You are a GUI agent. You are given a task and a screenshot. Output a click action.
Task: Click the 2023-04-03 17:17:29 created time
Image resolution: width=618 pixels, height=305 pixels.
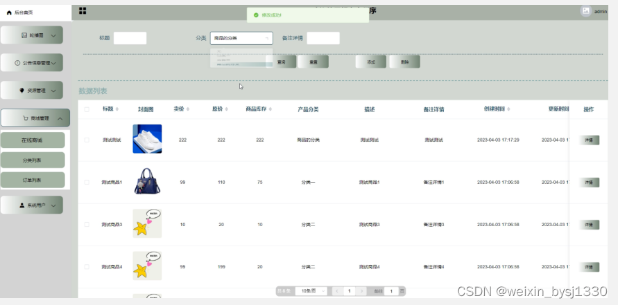click(x=498, y=140)
